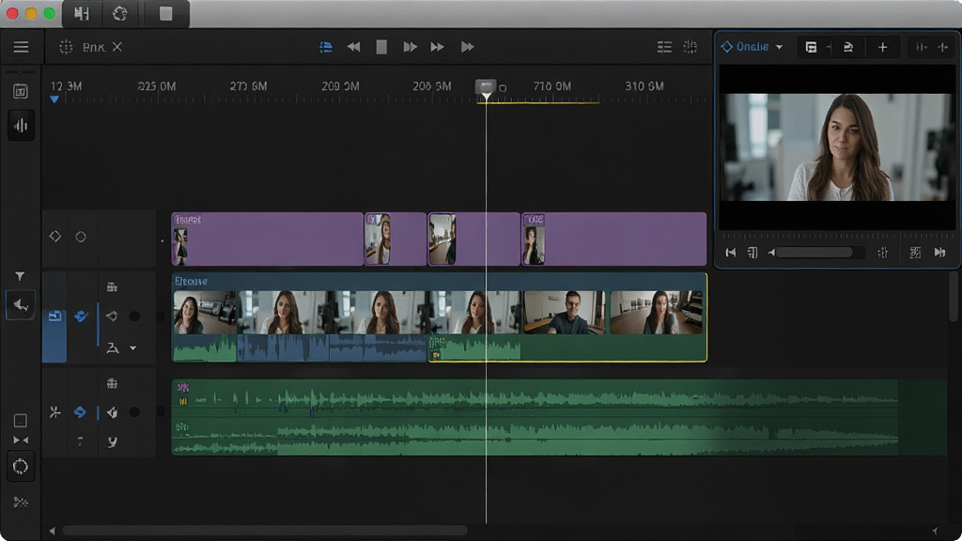Open the hamburger menu at top left
Image resolution: width=962 pixels, height=541 pixels.
[21, 47]
